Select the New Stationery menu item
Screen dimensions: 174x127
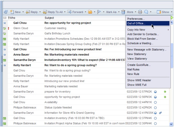(x=148, y=54)
